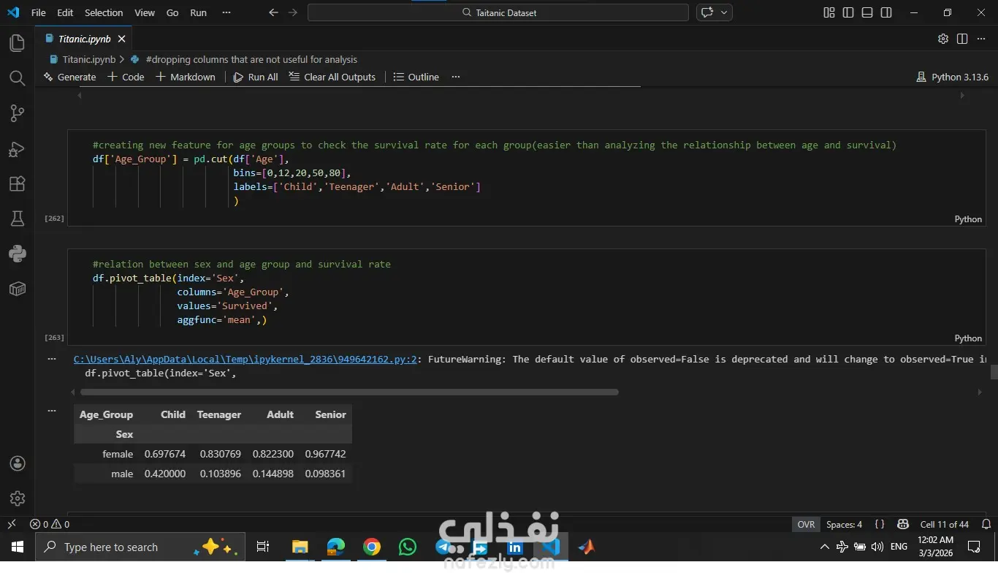Expand hidden menu bar items ellipsis
The image size is (998, 573).
pyautogui.click(x=226, y=12)
